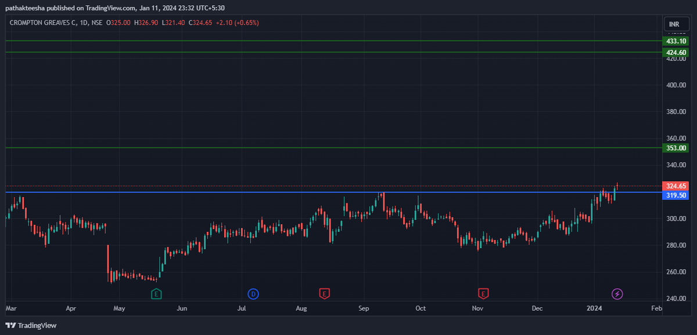Click the open value O325.00 in the legend
697x335 pixels.
(118, 23)
